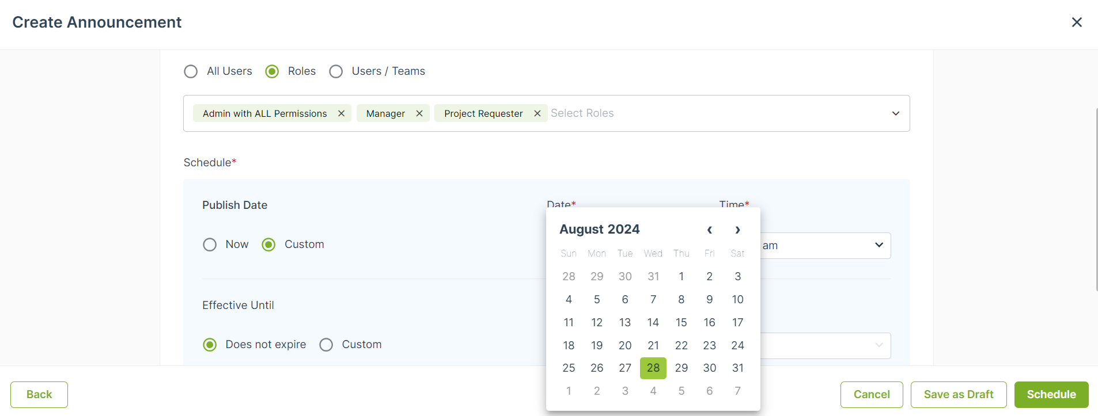Go Back to previous step
Image resolution: width=1098 pixels, height=416 pixels.
coord(39,395)
